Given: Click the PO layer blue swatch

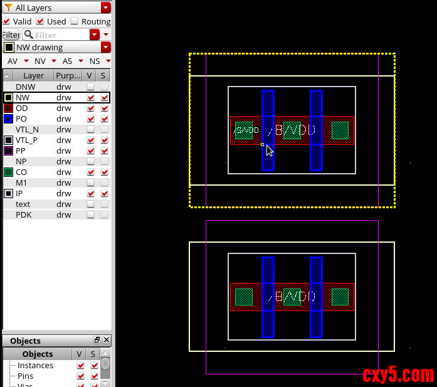Looking at the screenshot, I should point(8,119).
